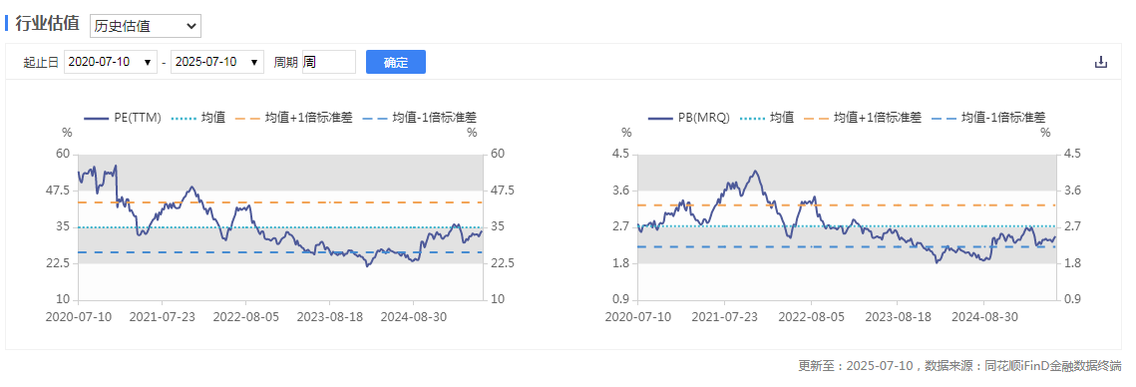
Task: Click the 行业估值 section heading
Action: tap(47, 23)
